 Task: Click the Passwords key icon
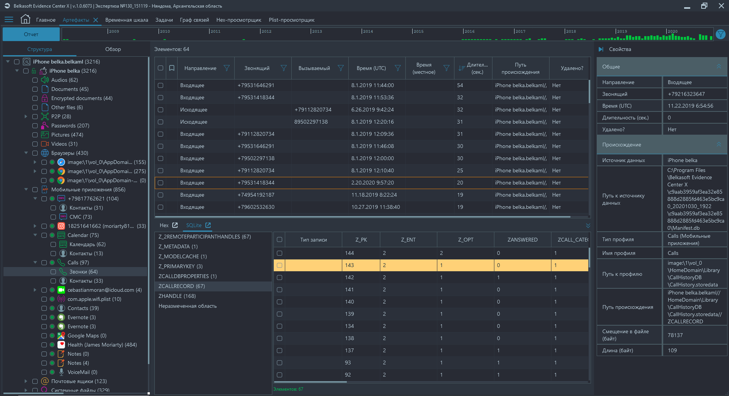pos(45,126)
